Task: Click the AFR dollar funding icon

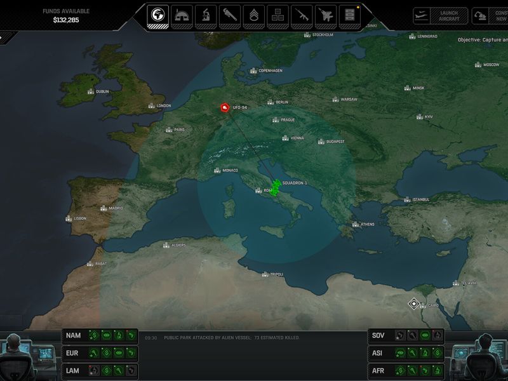Action: (x=400, y=371)
